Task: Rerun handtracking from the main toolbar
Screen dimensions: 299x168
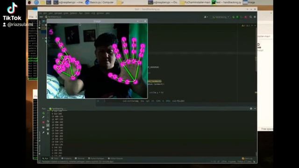Action: click(234, 17)
